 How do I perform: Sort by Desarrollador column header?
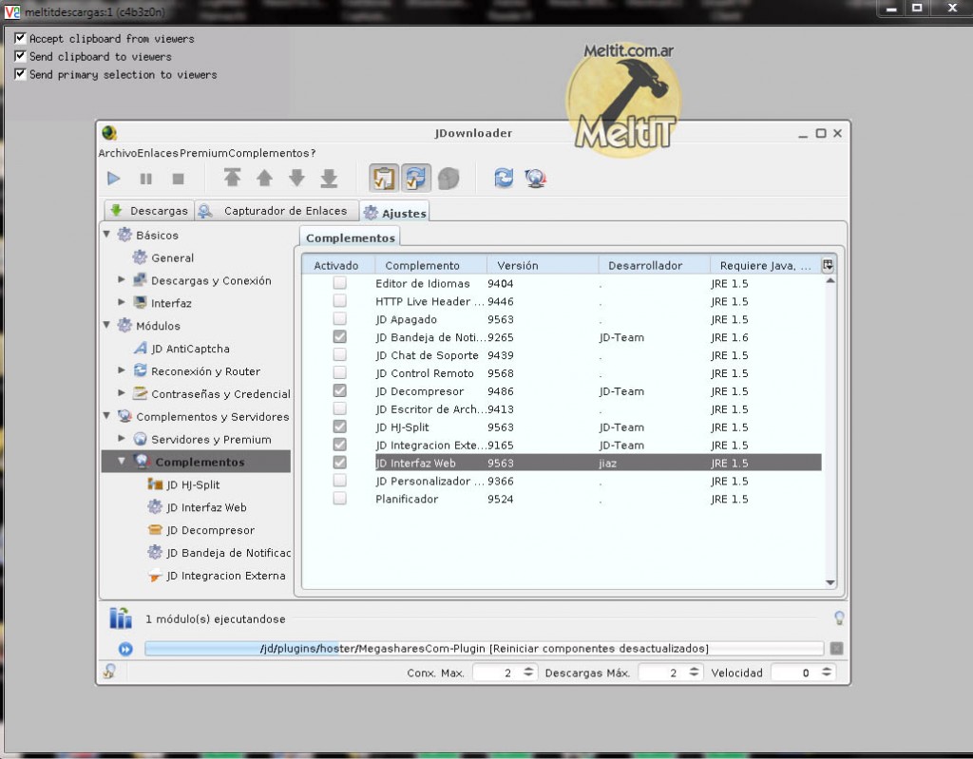coord(654,266)
